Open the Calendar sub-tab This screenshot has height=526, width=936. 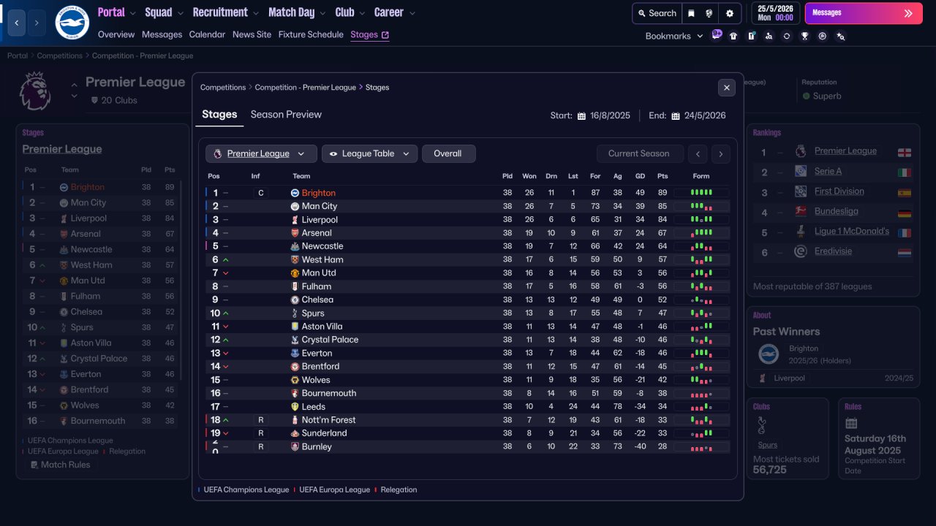207,34
